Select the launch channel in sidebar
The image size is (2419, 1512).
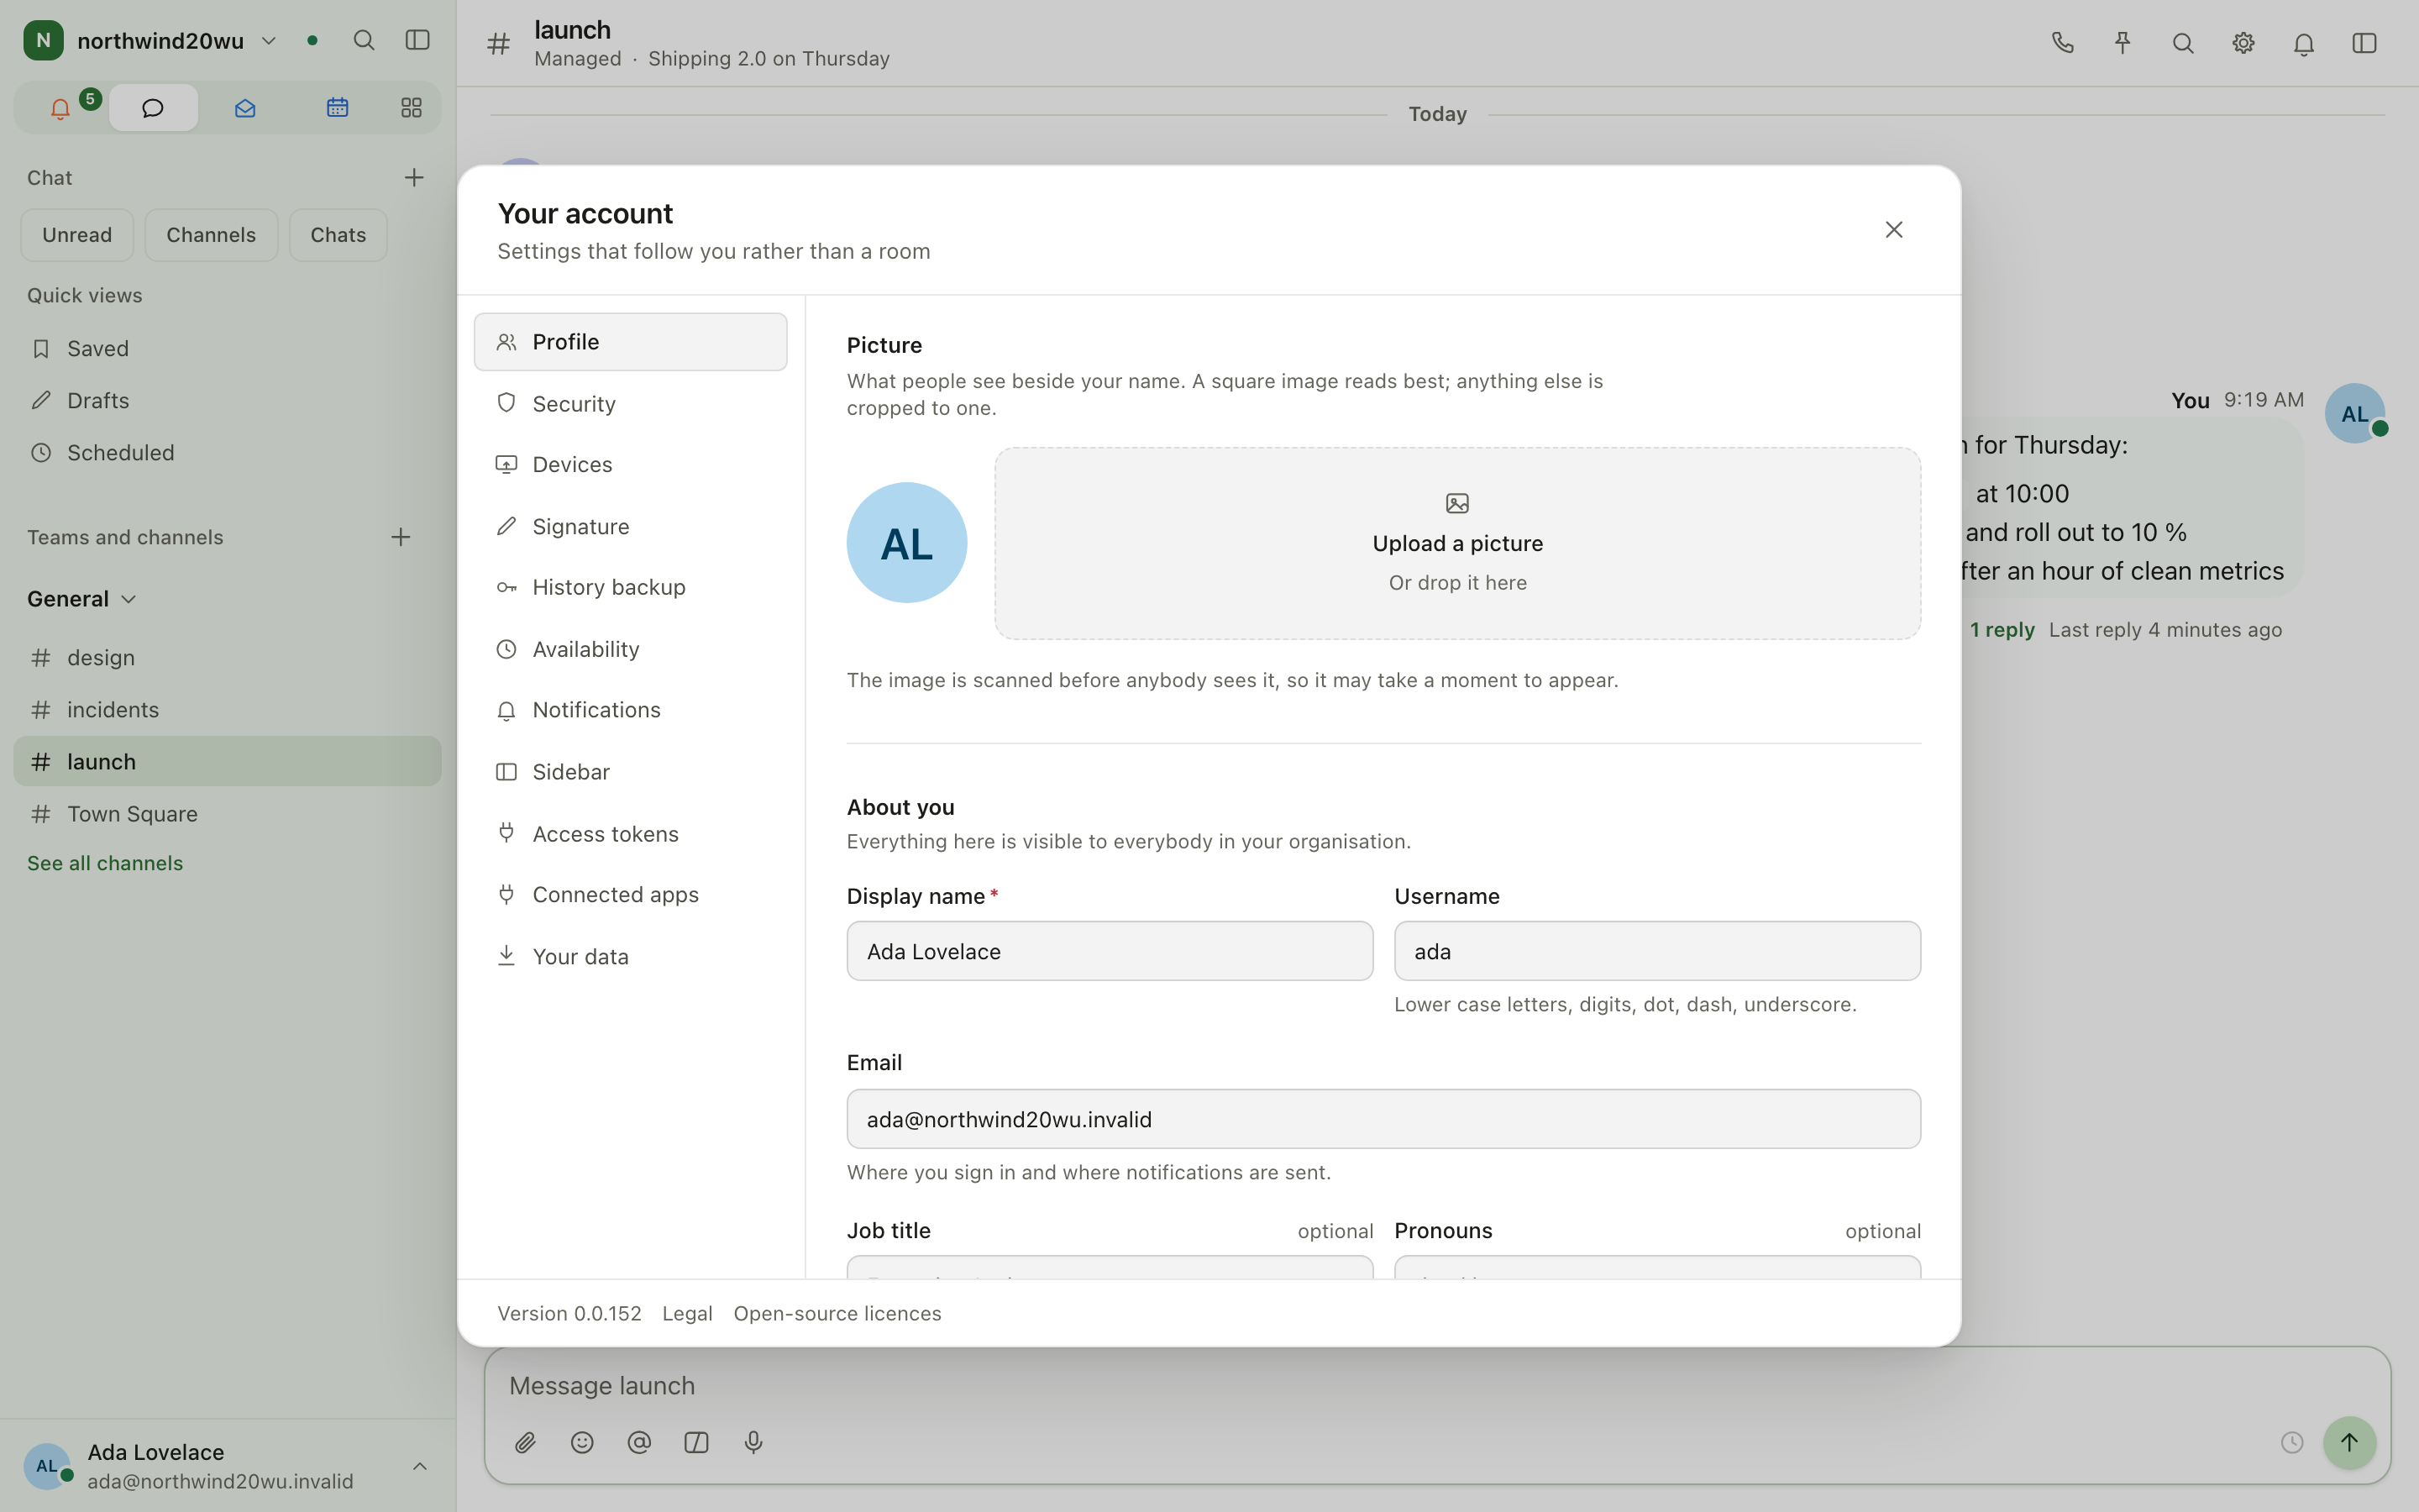tap(228, 762)
